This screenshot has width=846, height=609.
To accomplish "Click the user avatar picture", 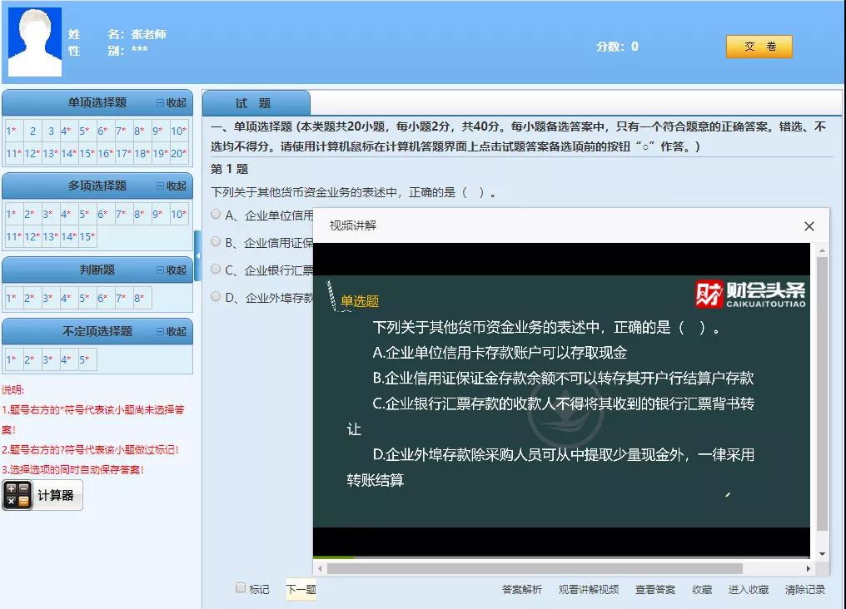I will point(35,42).
